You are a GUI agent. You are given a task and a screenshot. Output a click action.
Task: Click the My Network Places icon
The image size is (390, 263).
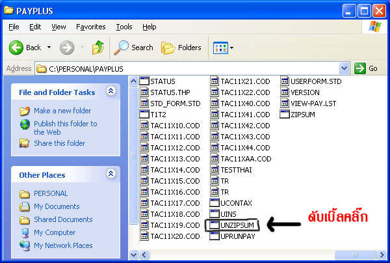(x=25, y=245)
